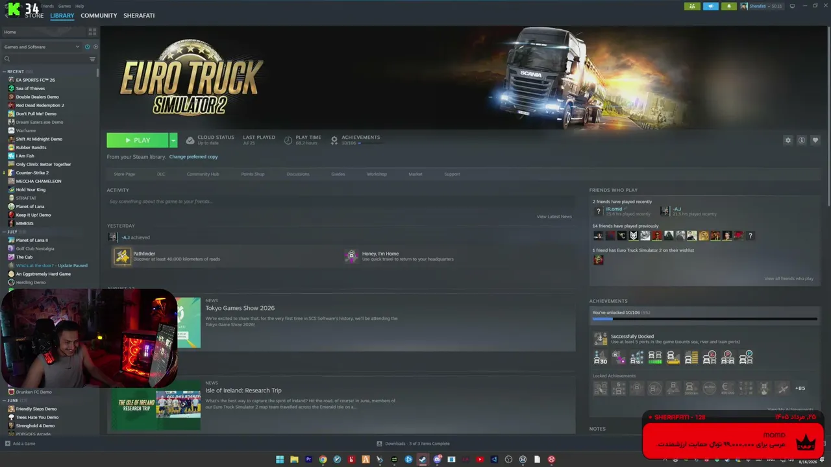831x467 pixels.
Task: Expand the +85 locked achievements
Action: (x=800, y=389)
